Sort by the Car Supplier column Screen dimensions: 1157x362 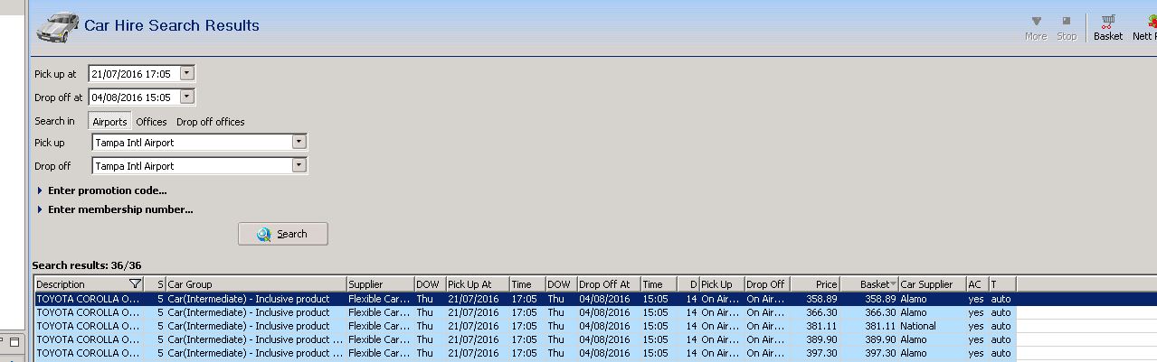click(x=932, y=284)
